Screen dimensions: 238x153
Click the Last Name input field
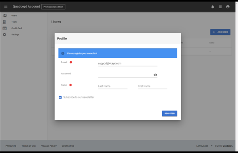click(113, 86)
